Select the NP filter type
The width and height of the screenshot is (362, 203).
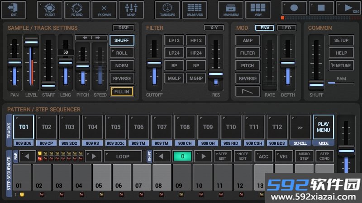pyautogui.click(x=196, y=65)
